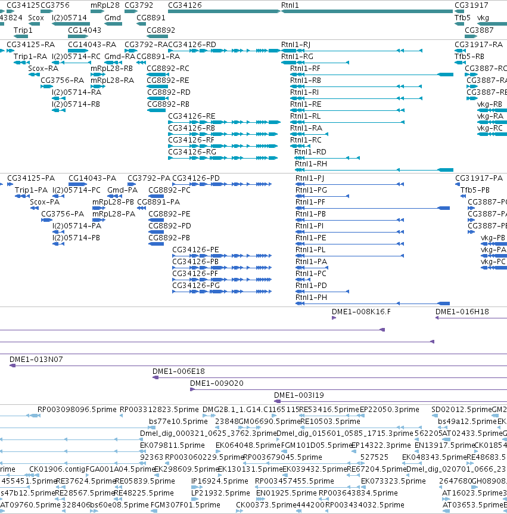Select the CG3792 gene label
Image resolution: width=507 pixels, height=514 pixels.
(139, 5)
